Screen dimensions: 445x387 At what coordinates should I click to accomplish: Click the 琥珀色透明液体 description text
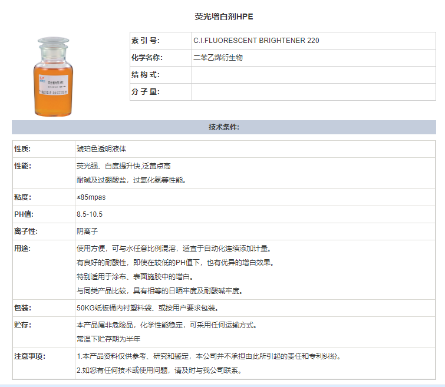[x=101, y=149]
